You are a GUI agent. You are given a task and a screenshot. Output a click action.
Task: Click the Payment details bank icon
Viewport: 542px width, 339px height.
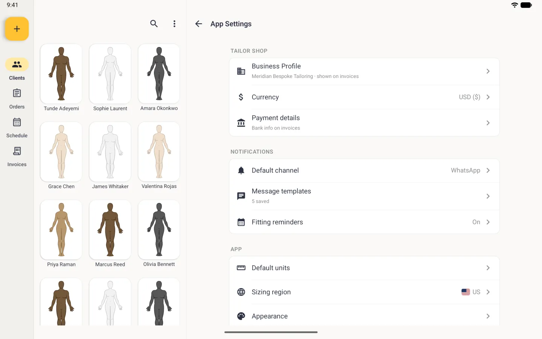[241, 123]
